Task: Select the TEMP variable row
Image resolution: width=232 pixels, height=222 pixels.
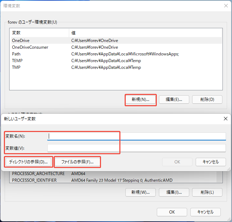Action: 117,61
